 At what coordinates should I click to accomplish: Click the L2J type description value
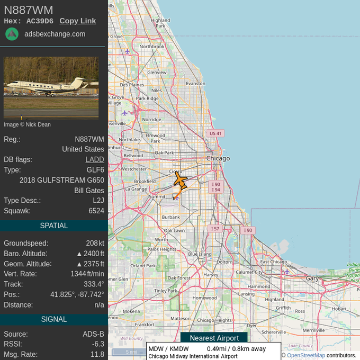(98, 201)
